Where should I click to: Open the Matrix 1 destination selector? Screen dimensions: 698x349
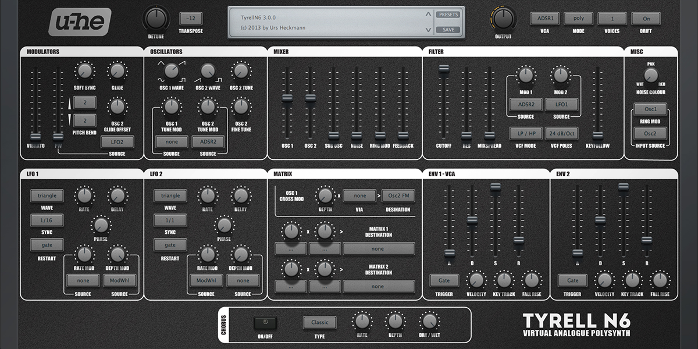[x=379, y=249]
